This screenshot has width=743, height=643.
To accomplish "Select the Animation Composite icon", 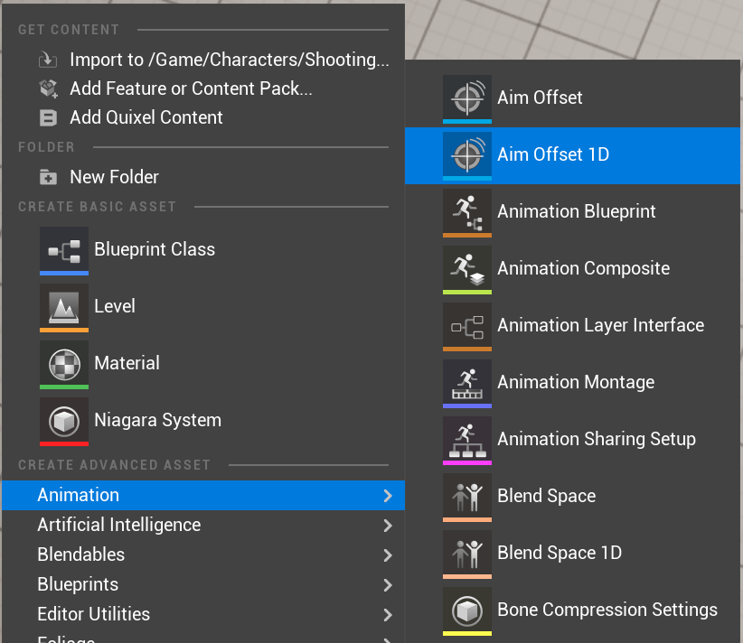I will pos(466,268).
